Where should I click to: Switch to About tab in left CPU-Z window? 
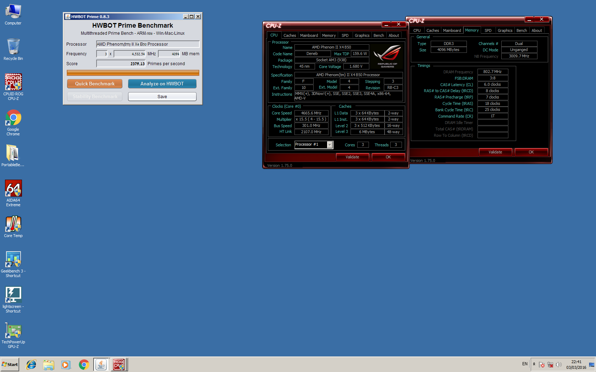coord(394,35)
